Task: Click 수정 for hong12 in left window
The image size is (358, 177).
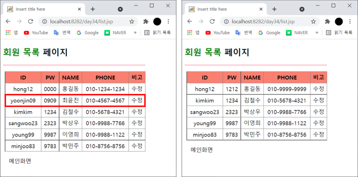Action: pyautogui.click(x=137, y=89)
